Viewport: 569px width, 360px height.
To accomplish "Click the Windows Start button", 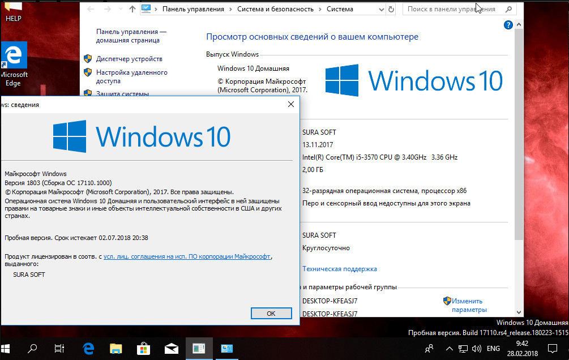I will click(x=6, y=349).
